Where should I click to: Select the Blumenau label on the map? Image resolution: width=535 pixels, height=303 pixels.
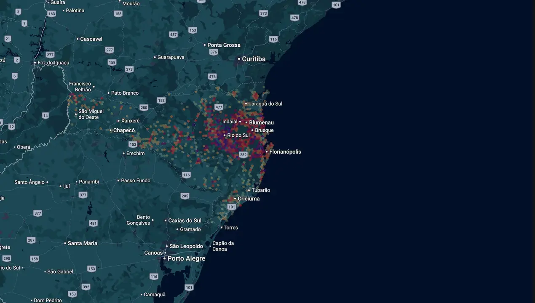pos(261,122)
